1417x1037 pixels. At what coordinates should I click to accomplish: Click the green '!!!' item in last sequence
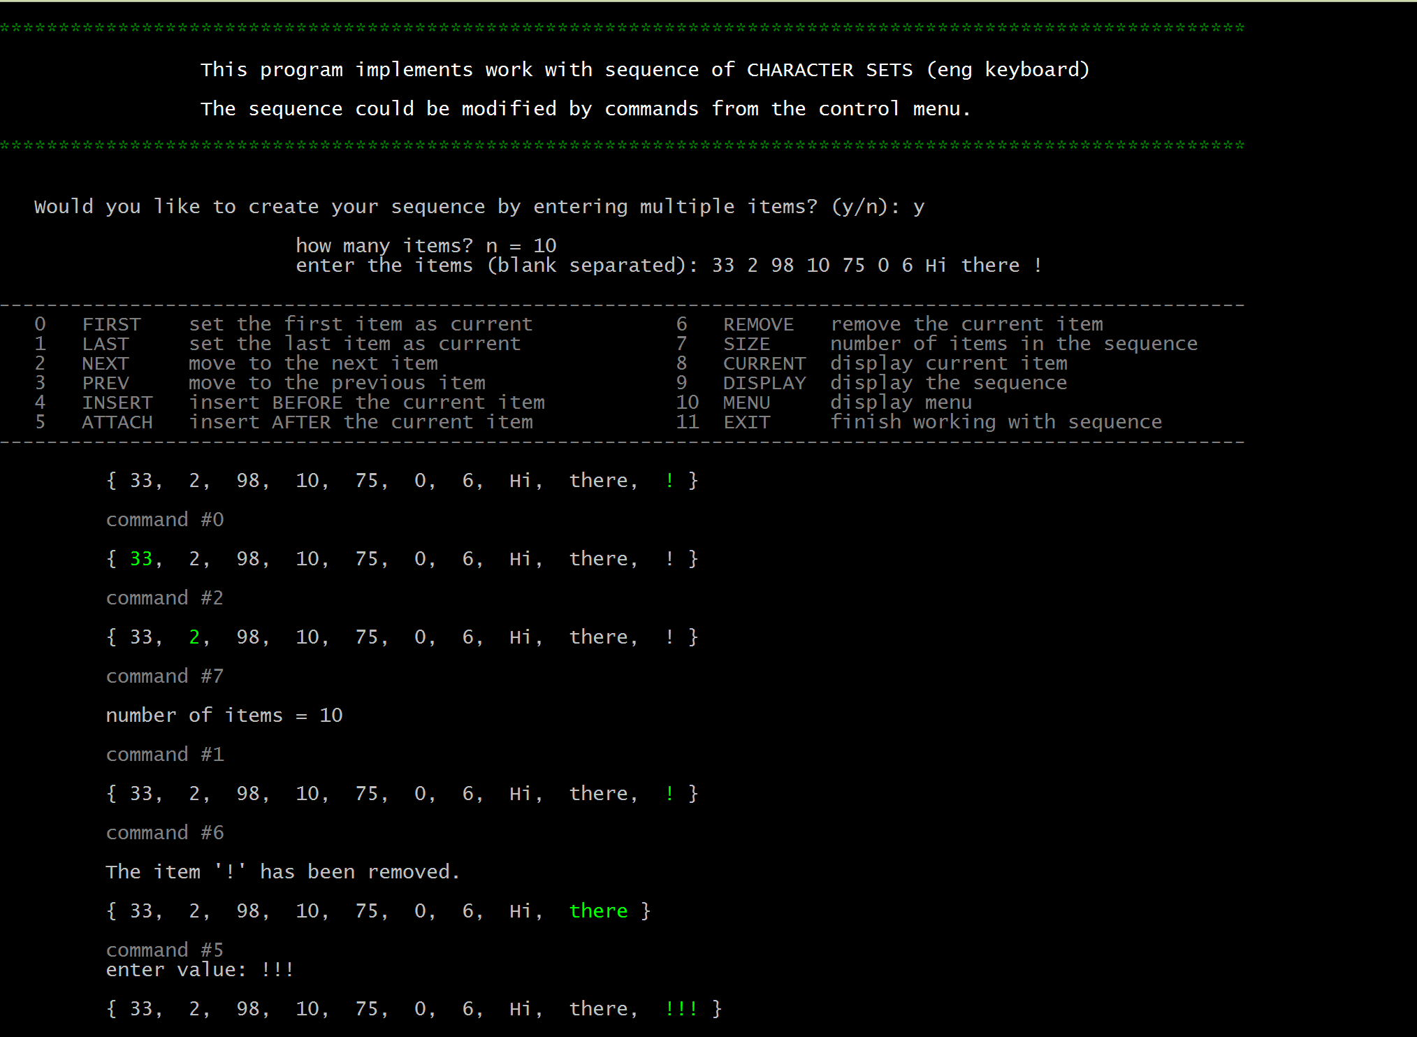[681, 1009]
